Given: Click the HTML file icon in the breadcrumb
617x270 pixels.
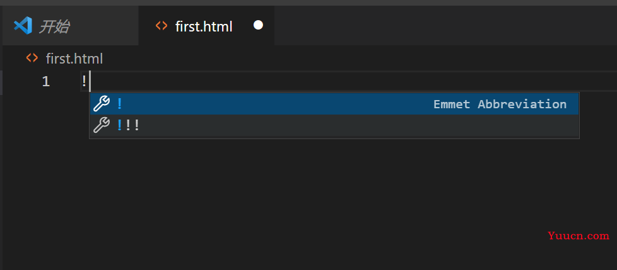Looking at the screenshot, I should coord(32,59).
